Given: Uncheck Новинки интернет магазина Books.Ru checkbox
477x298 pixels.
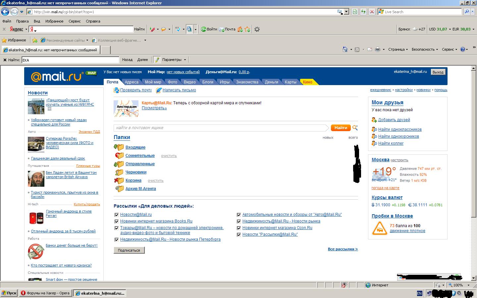Looking at the screenshot, I should coord(117,221).
